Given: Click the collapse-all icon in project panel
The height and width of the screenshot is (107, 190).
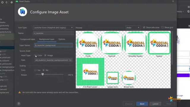Looking at the screenshot, I should pyautogui.click(x=7, y=2).
